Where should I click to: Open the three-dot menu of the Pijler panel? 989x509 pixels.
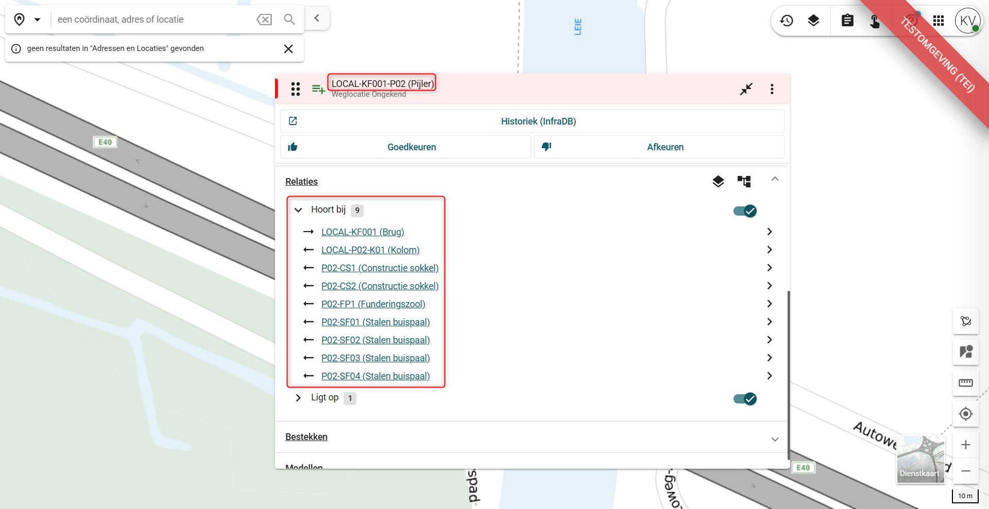(772, 89)
